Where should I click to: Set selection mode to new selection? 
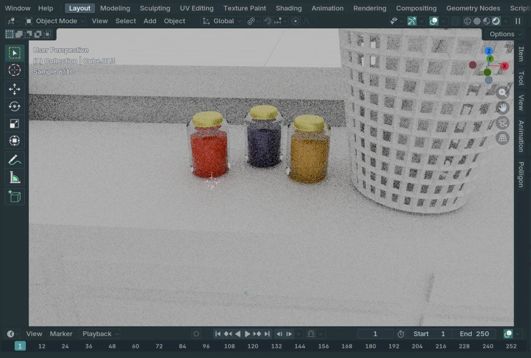[10, 34]
